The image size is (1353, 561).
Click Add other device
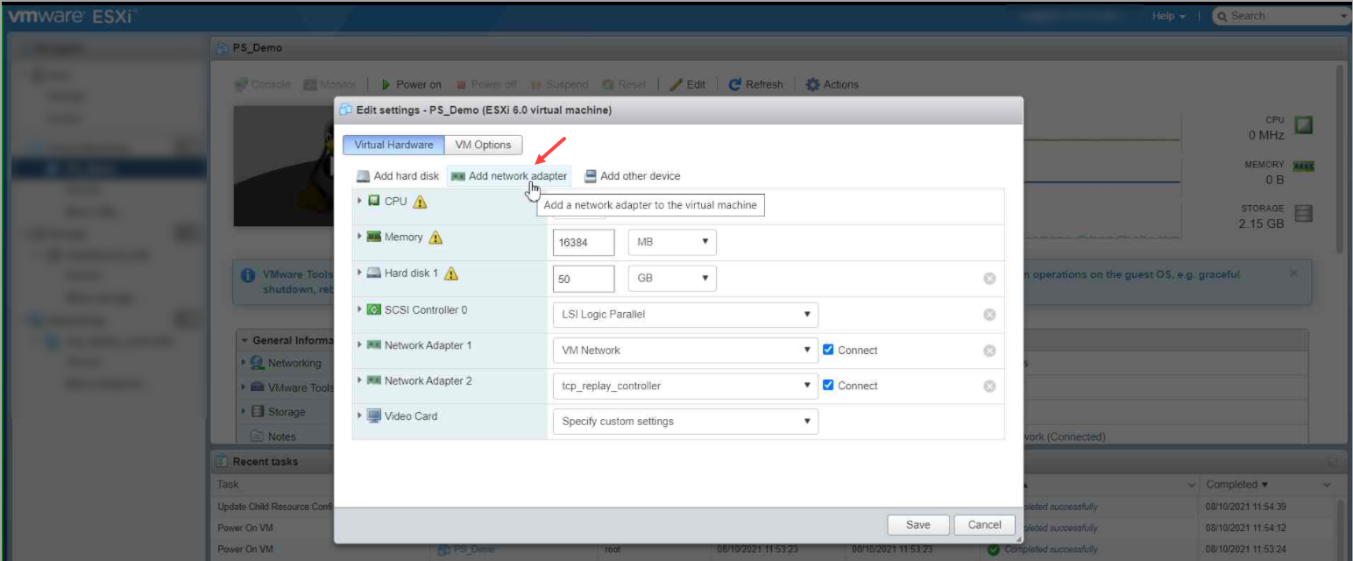point(632,175)
